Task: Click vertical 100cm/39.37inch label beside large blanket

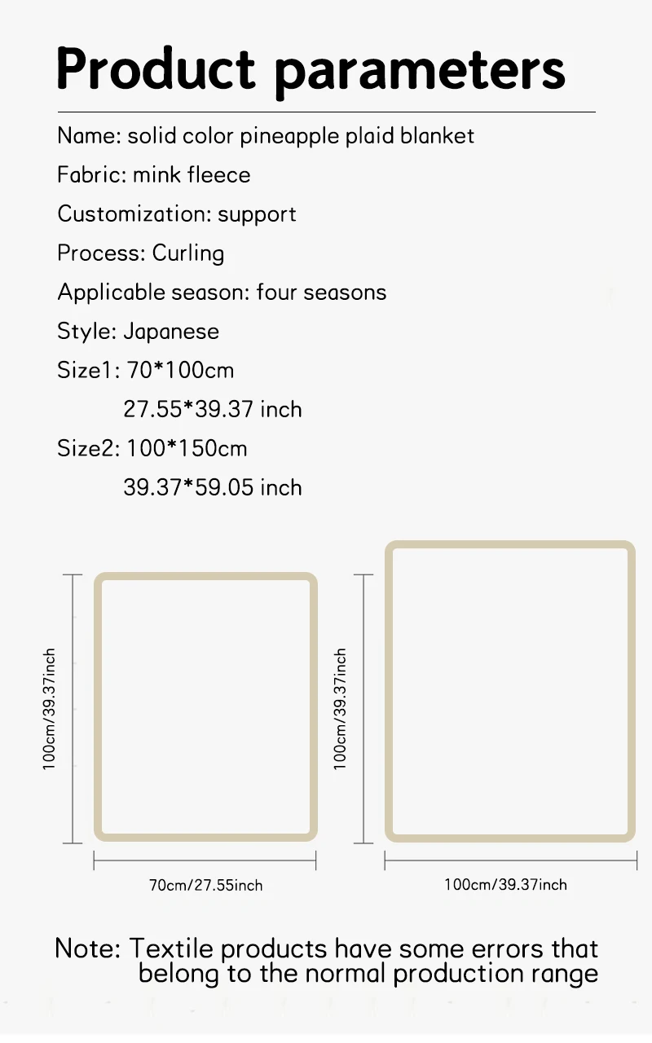Action: point(340,709)
